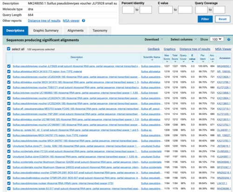The image size is (233, 192).
Task: Open Suillus sp. scientific name link
Action: (146, 130)
